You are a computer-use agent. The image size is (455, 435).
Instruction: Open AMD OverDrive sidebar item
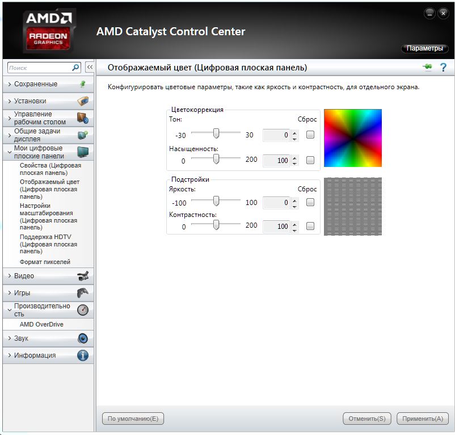click(41, 324)
